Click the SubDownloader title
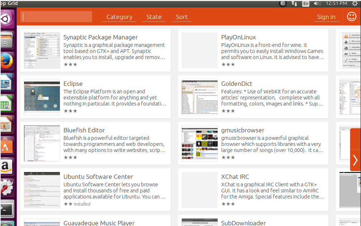The image size is (361, 226). coord(243,223)
